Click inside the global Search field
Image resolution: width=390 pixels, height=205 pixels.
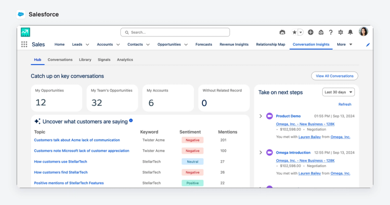(175, 32)
